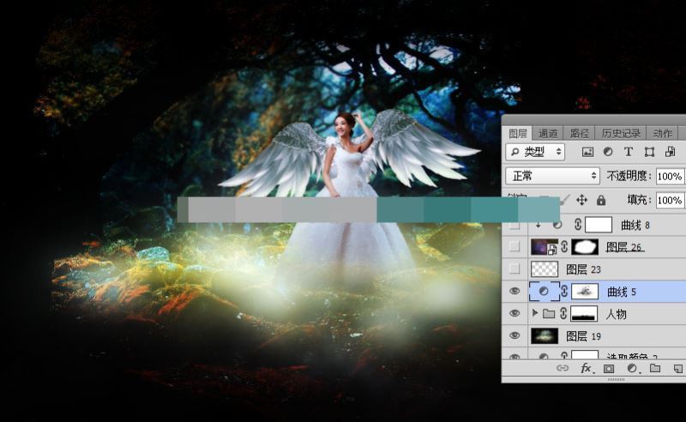The height and width of the screenshot is (422, 686).
Task: Click the 填充 label
Action: (x=639, y=200)
